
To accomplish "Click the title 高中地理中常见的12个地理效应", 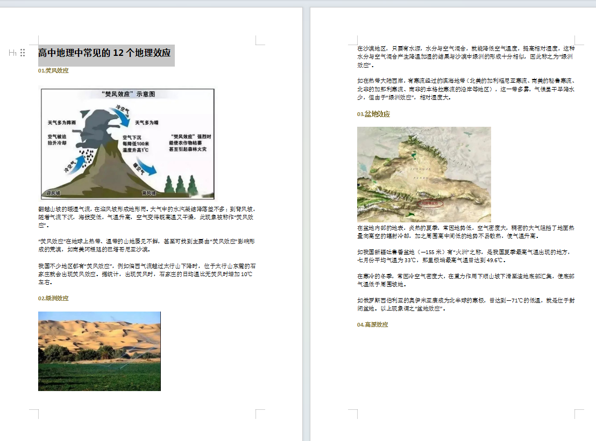I will tap(104, 53).
